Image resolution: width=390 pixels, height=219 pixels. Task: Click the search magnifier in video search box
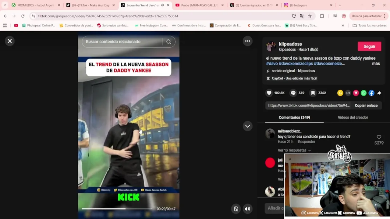click(169, 42)
